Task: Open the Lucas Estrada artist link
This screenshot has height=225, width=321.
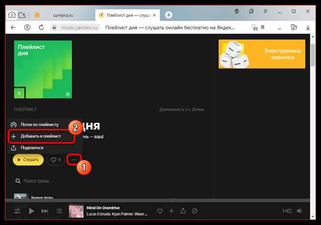Action: 98,214
